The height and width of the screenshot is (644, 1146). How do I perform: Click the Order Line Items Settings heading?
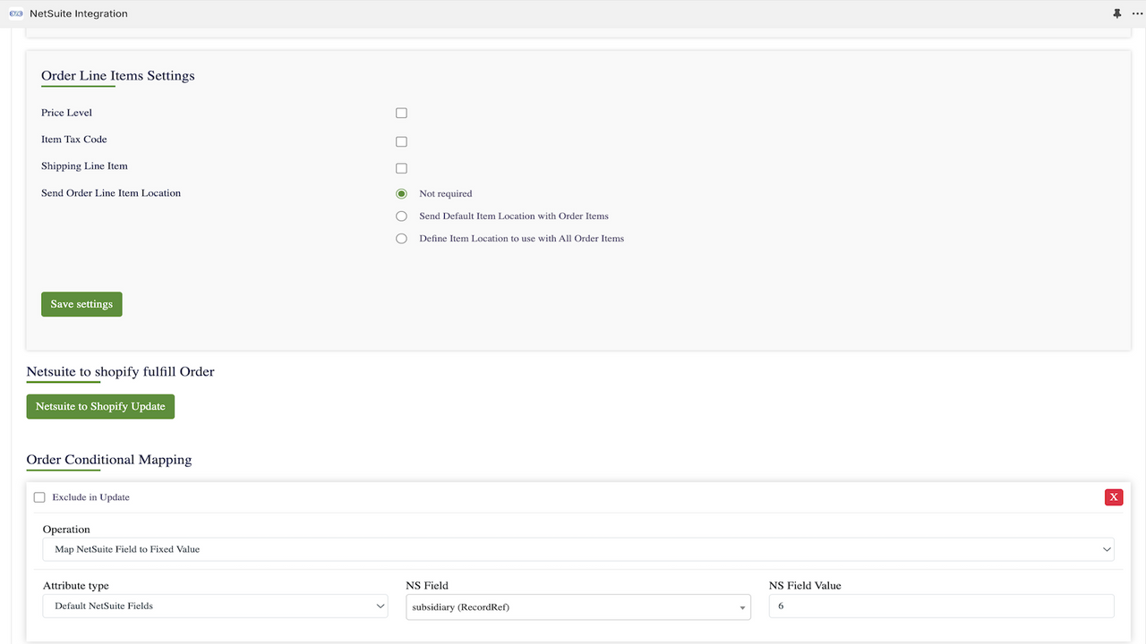[x=118, y=76]
